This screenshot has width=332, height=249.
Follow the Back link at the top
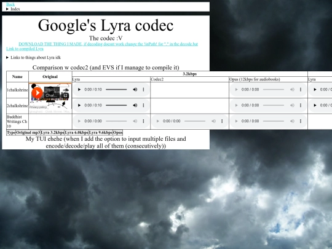tap(10, 4)
